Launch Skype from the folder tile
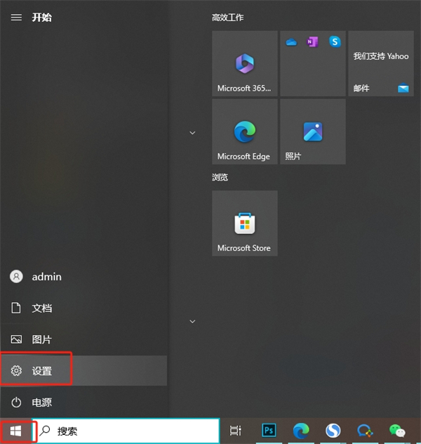421x444 pixels. [335, 41]
